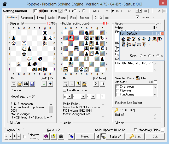Select neutral color radio button
The image size is (169, 144).
pyautogui.click(x=158, y=56)
